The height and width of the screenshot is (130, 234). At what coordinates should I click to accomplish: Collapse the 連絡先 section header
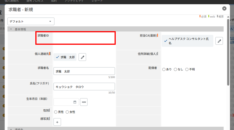(x=11, y=129)
